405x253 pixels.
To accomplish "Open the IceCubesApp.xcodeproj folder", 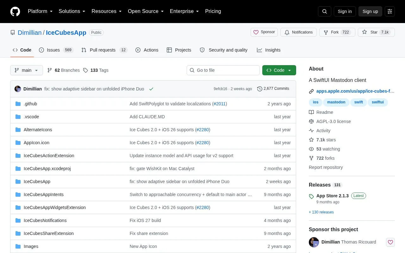I will pyautogui.click(x=47, y=169).
